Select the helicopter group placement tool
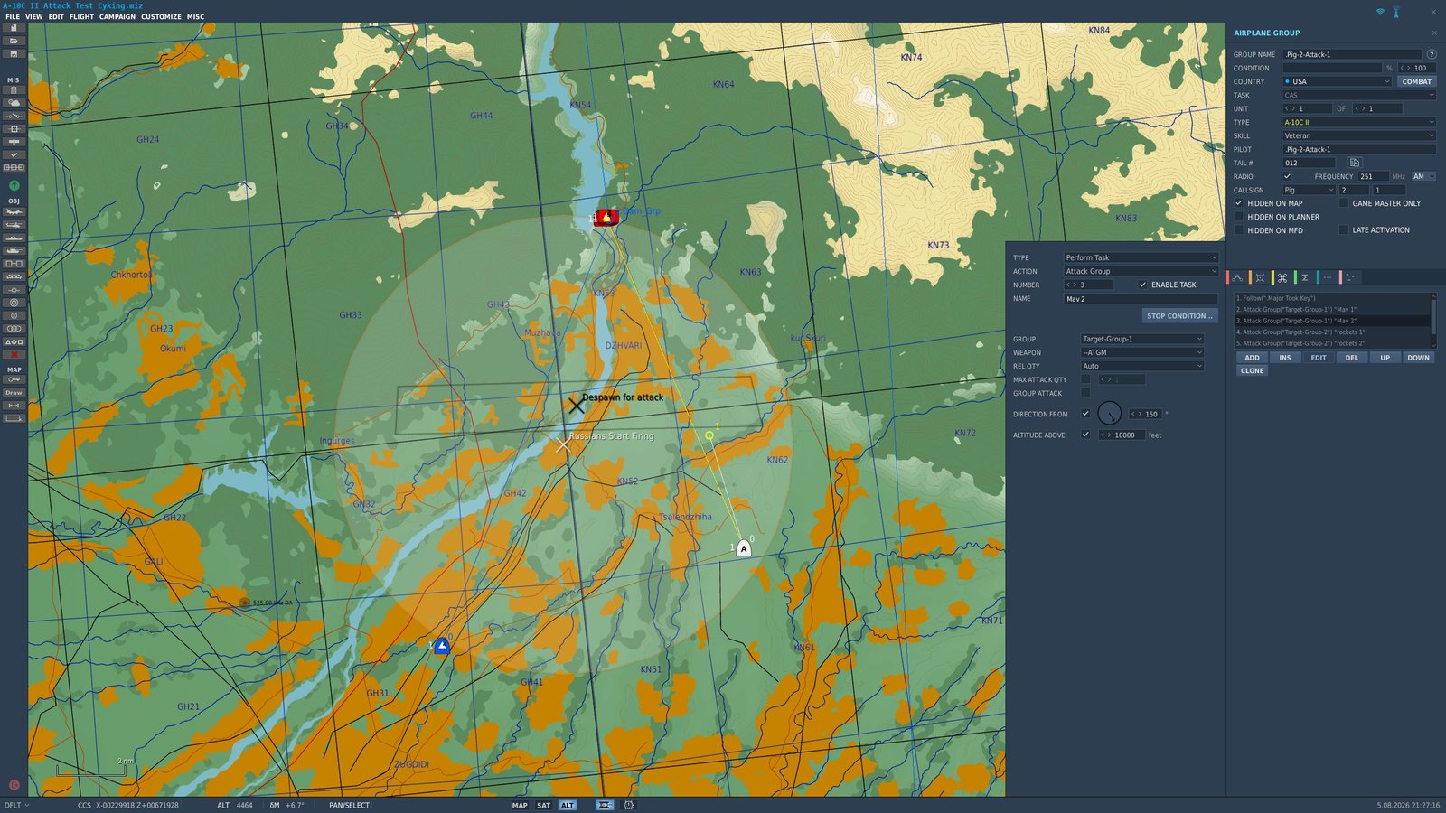Viewport: 1446px width, 813px height. pos(14,225)
